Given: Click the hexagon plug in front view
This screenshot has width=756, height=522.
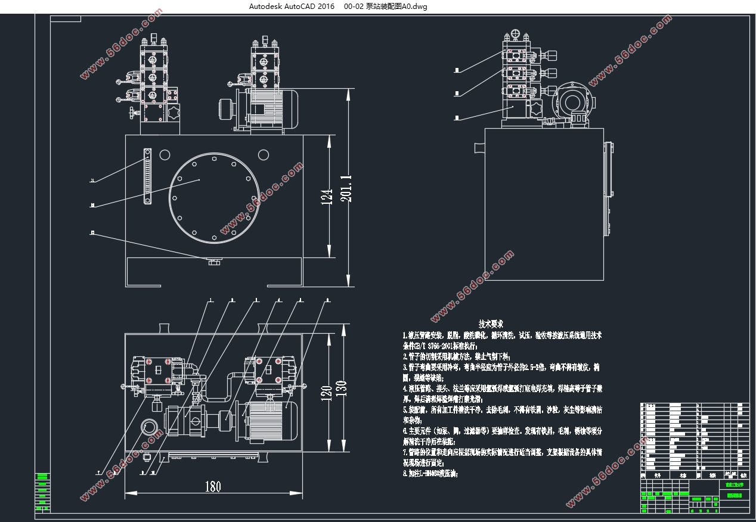Looking at the screenshot, I should pos(173,113).
